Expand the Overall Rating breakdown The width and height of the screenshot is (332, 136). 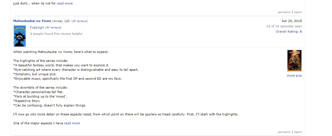tap(287, 31)
